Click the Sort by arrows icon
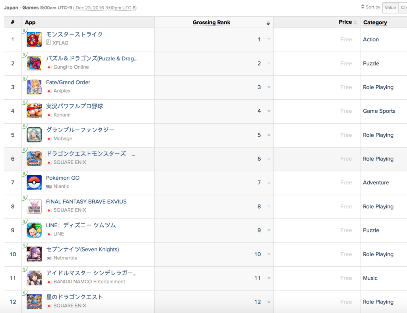The image size is (407, 313). coord(362,7)
